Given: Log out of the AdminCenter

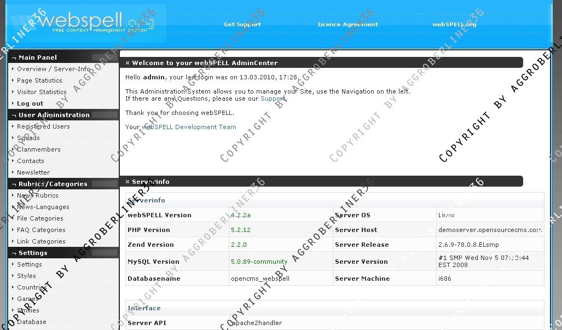Looking at the screenshot, I should pos(30,103).
